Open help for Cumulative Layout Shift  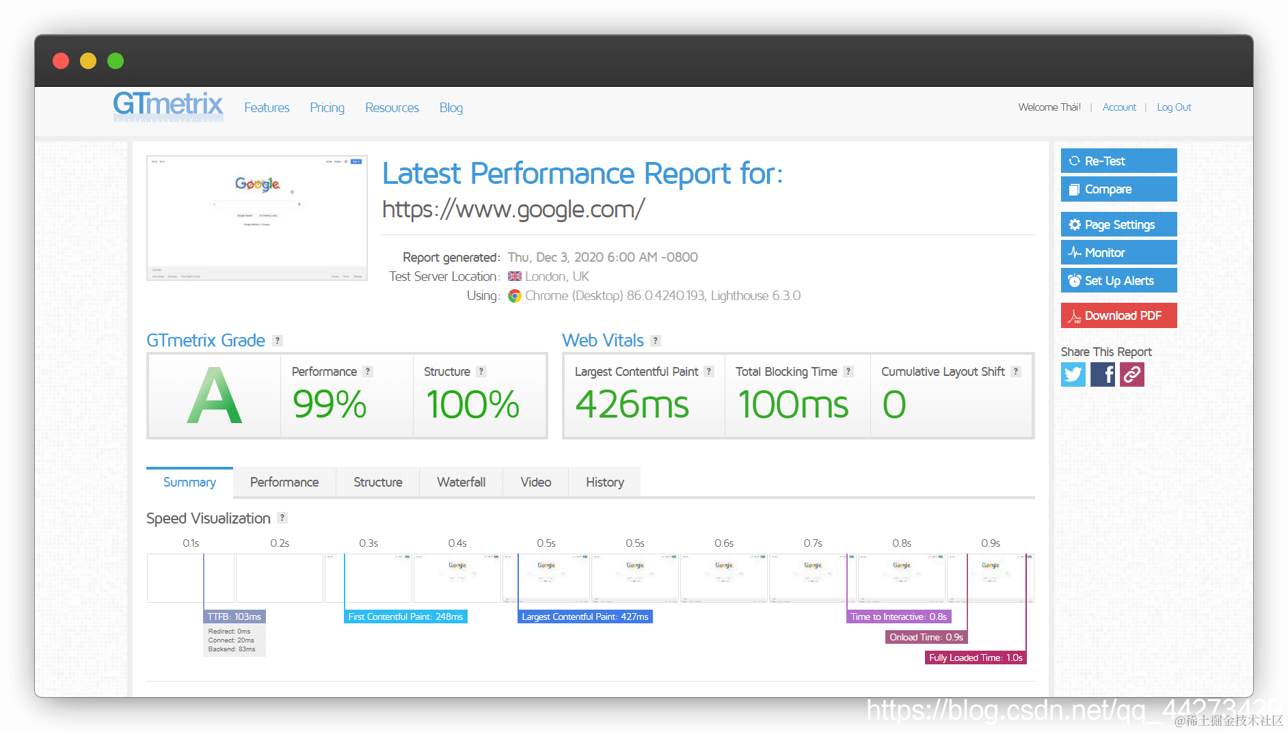[1016, 371]
